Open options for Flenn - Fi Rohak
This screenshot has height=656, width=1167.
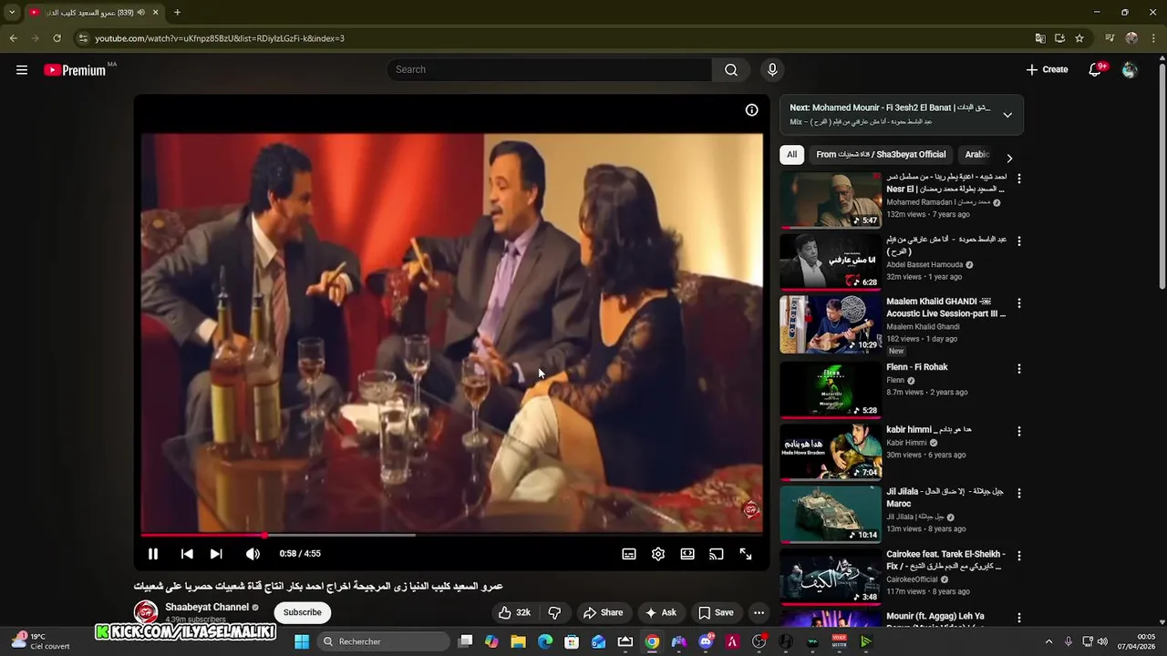(1019, 369)
